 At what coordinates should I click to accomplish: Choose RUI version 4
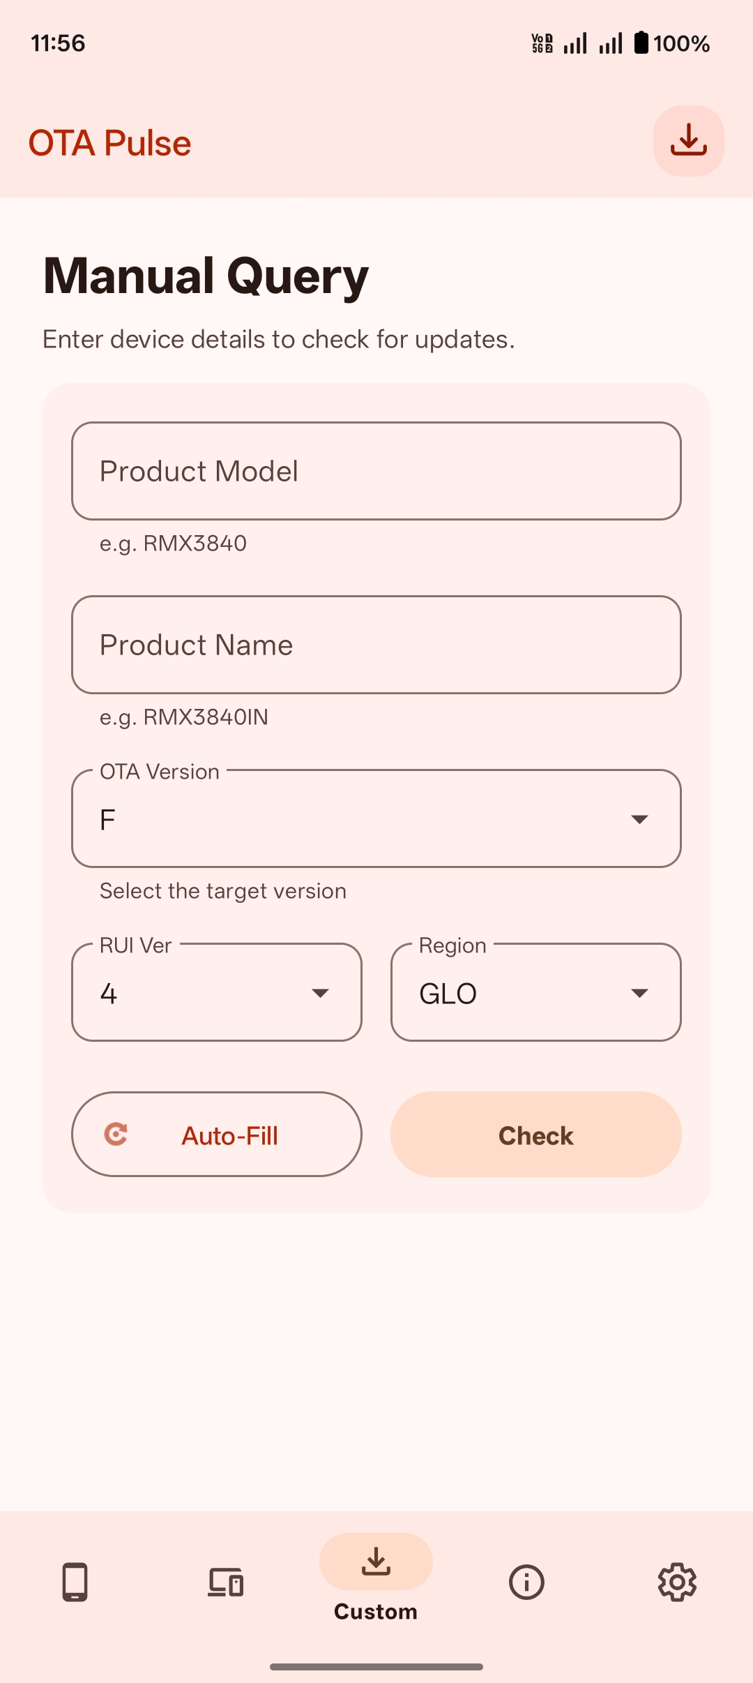point(216,992)
